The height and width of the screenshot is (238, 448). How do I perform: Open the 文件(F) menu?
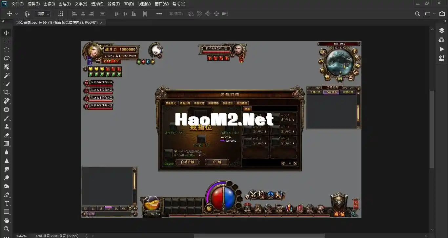[17, 4]
